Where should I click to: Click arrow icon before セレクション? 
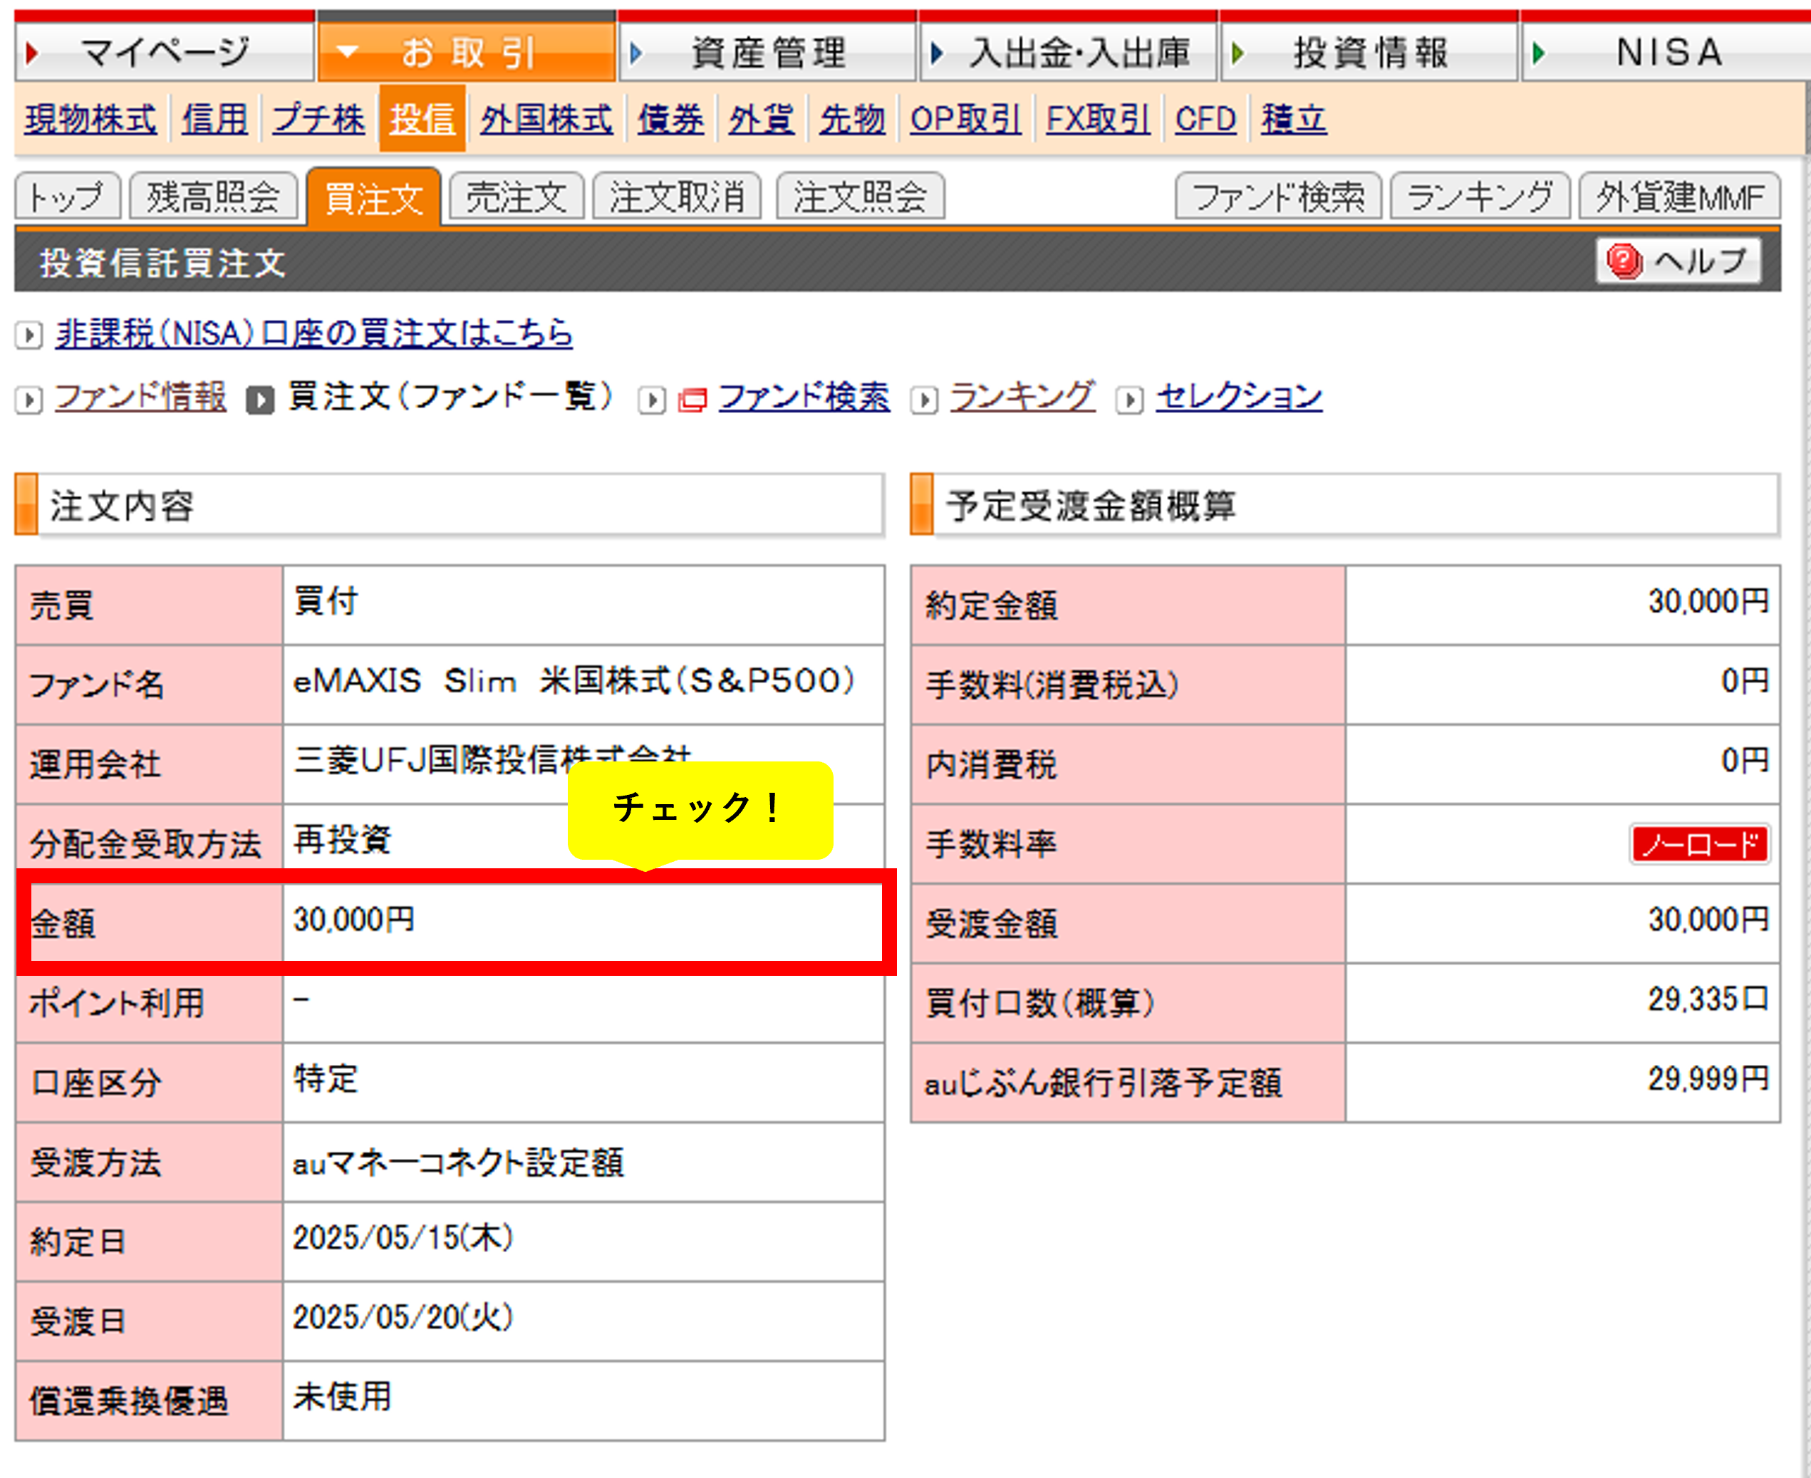(1129, 400)
